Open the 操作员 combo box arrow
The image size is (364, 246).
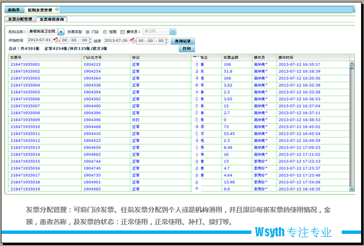(x=173, y=32)
